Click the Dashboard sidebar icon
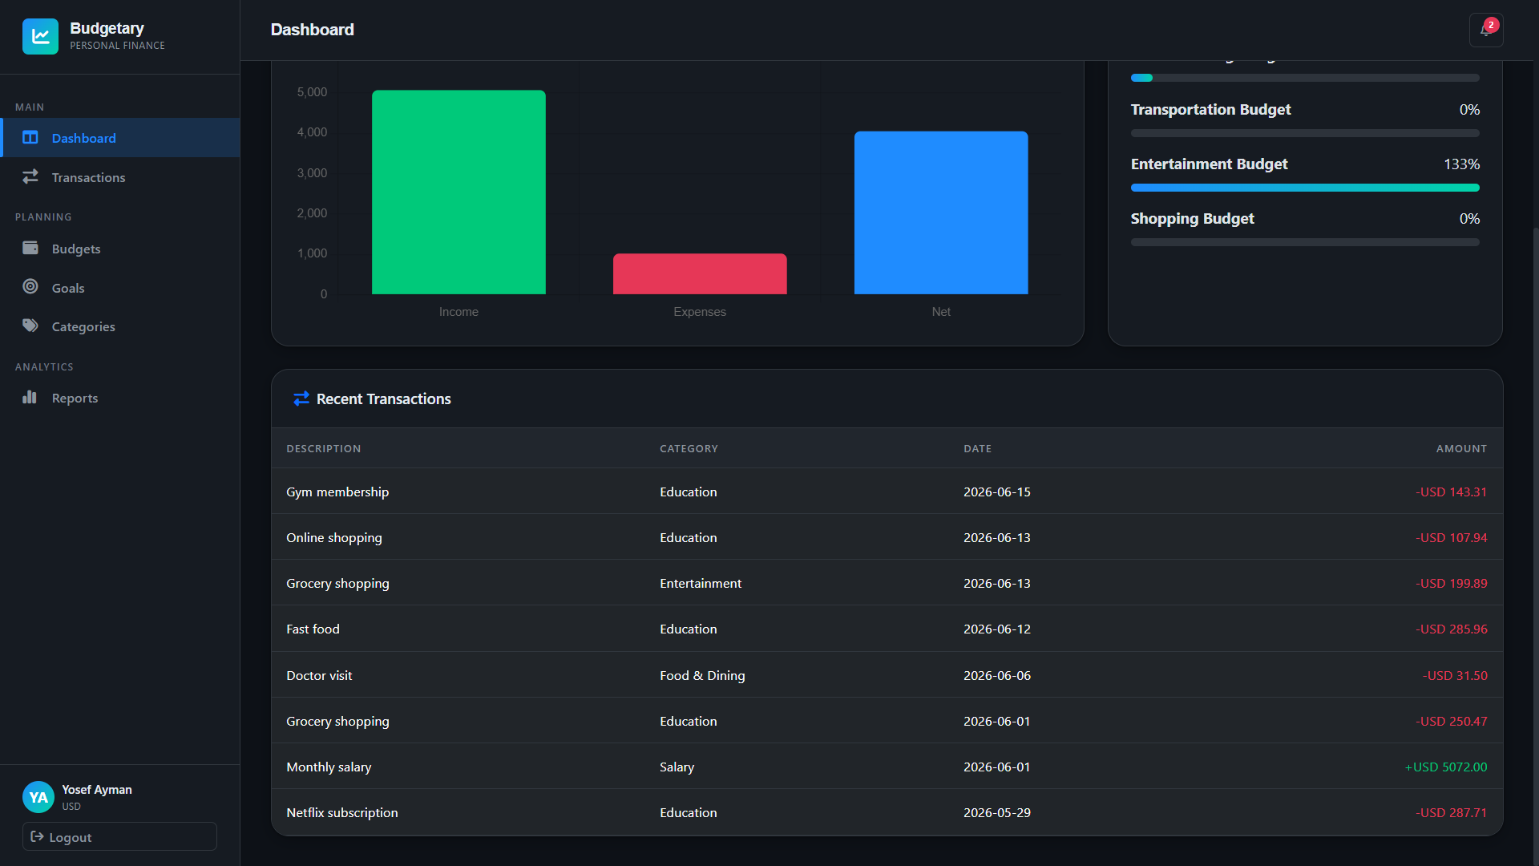 (x=30, y=137)
